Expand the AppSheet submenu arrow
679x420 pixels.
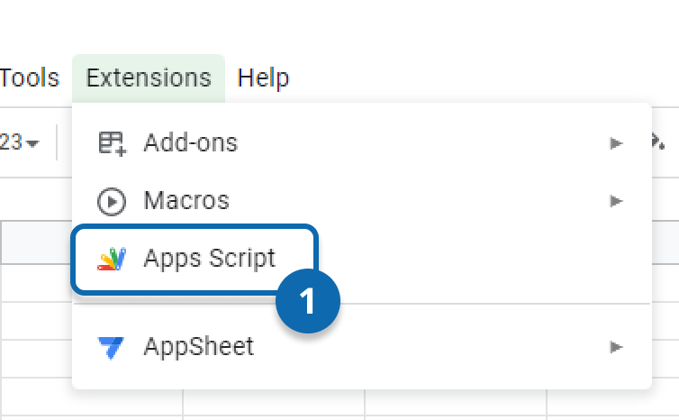coord(616,346)
